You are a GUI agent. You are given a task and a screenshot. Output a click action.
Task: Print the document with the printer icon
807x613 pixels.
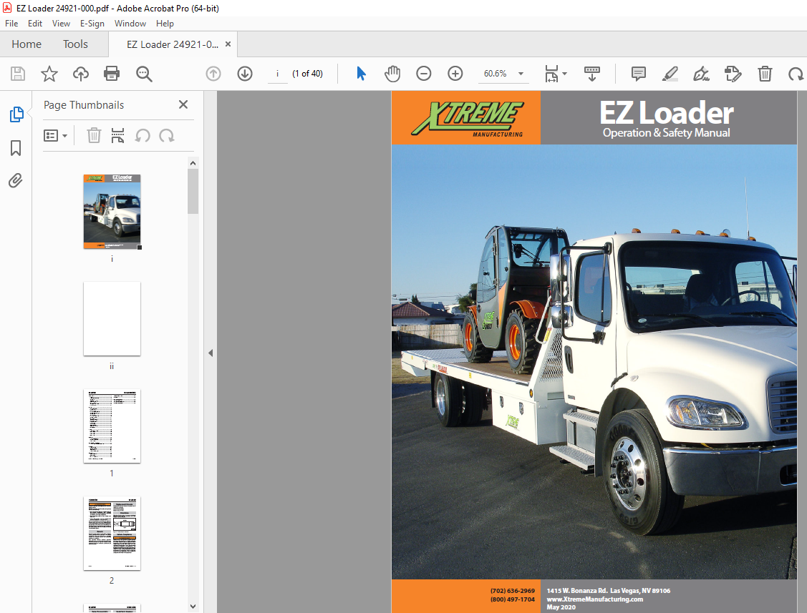(112, 74)
